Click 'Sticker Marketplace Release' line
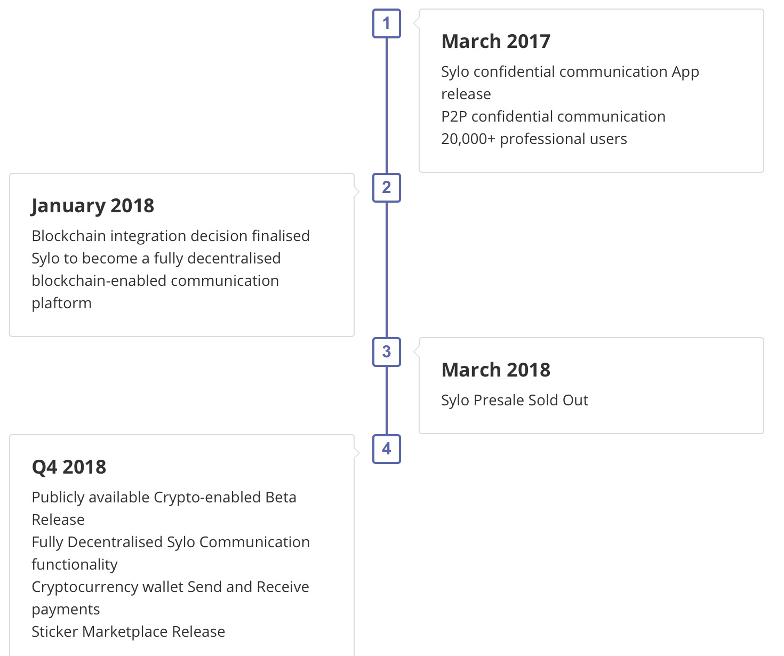This screenshot has width=784, height=656. coord(128,632)
